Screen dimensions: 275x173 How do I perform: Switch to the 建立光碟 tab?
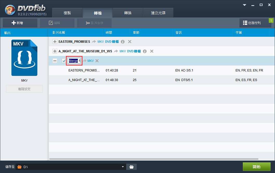[x=158, y=13]
